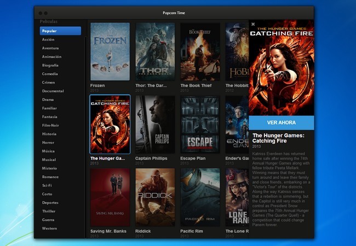Pick the Drama genre
356x246 pixels.
48,99
